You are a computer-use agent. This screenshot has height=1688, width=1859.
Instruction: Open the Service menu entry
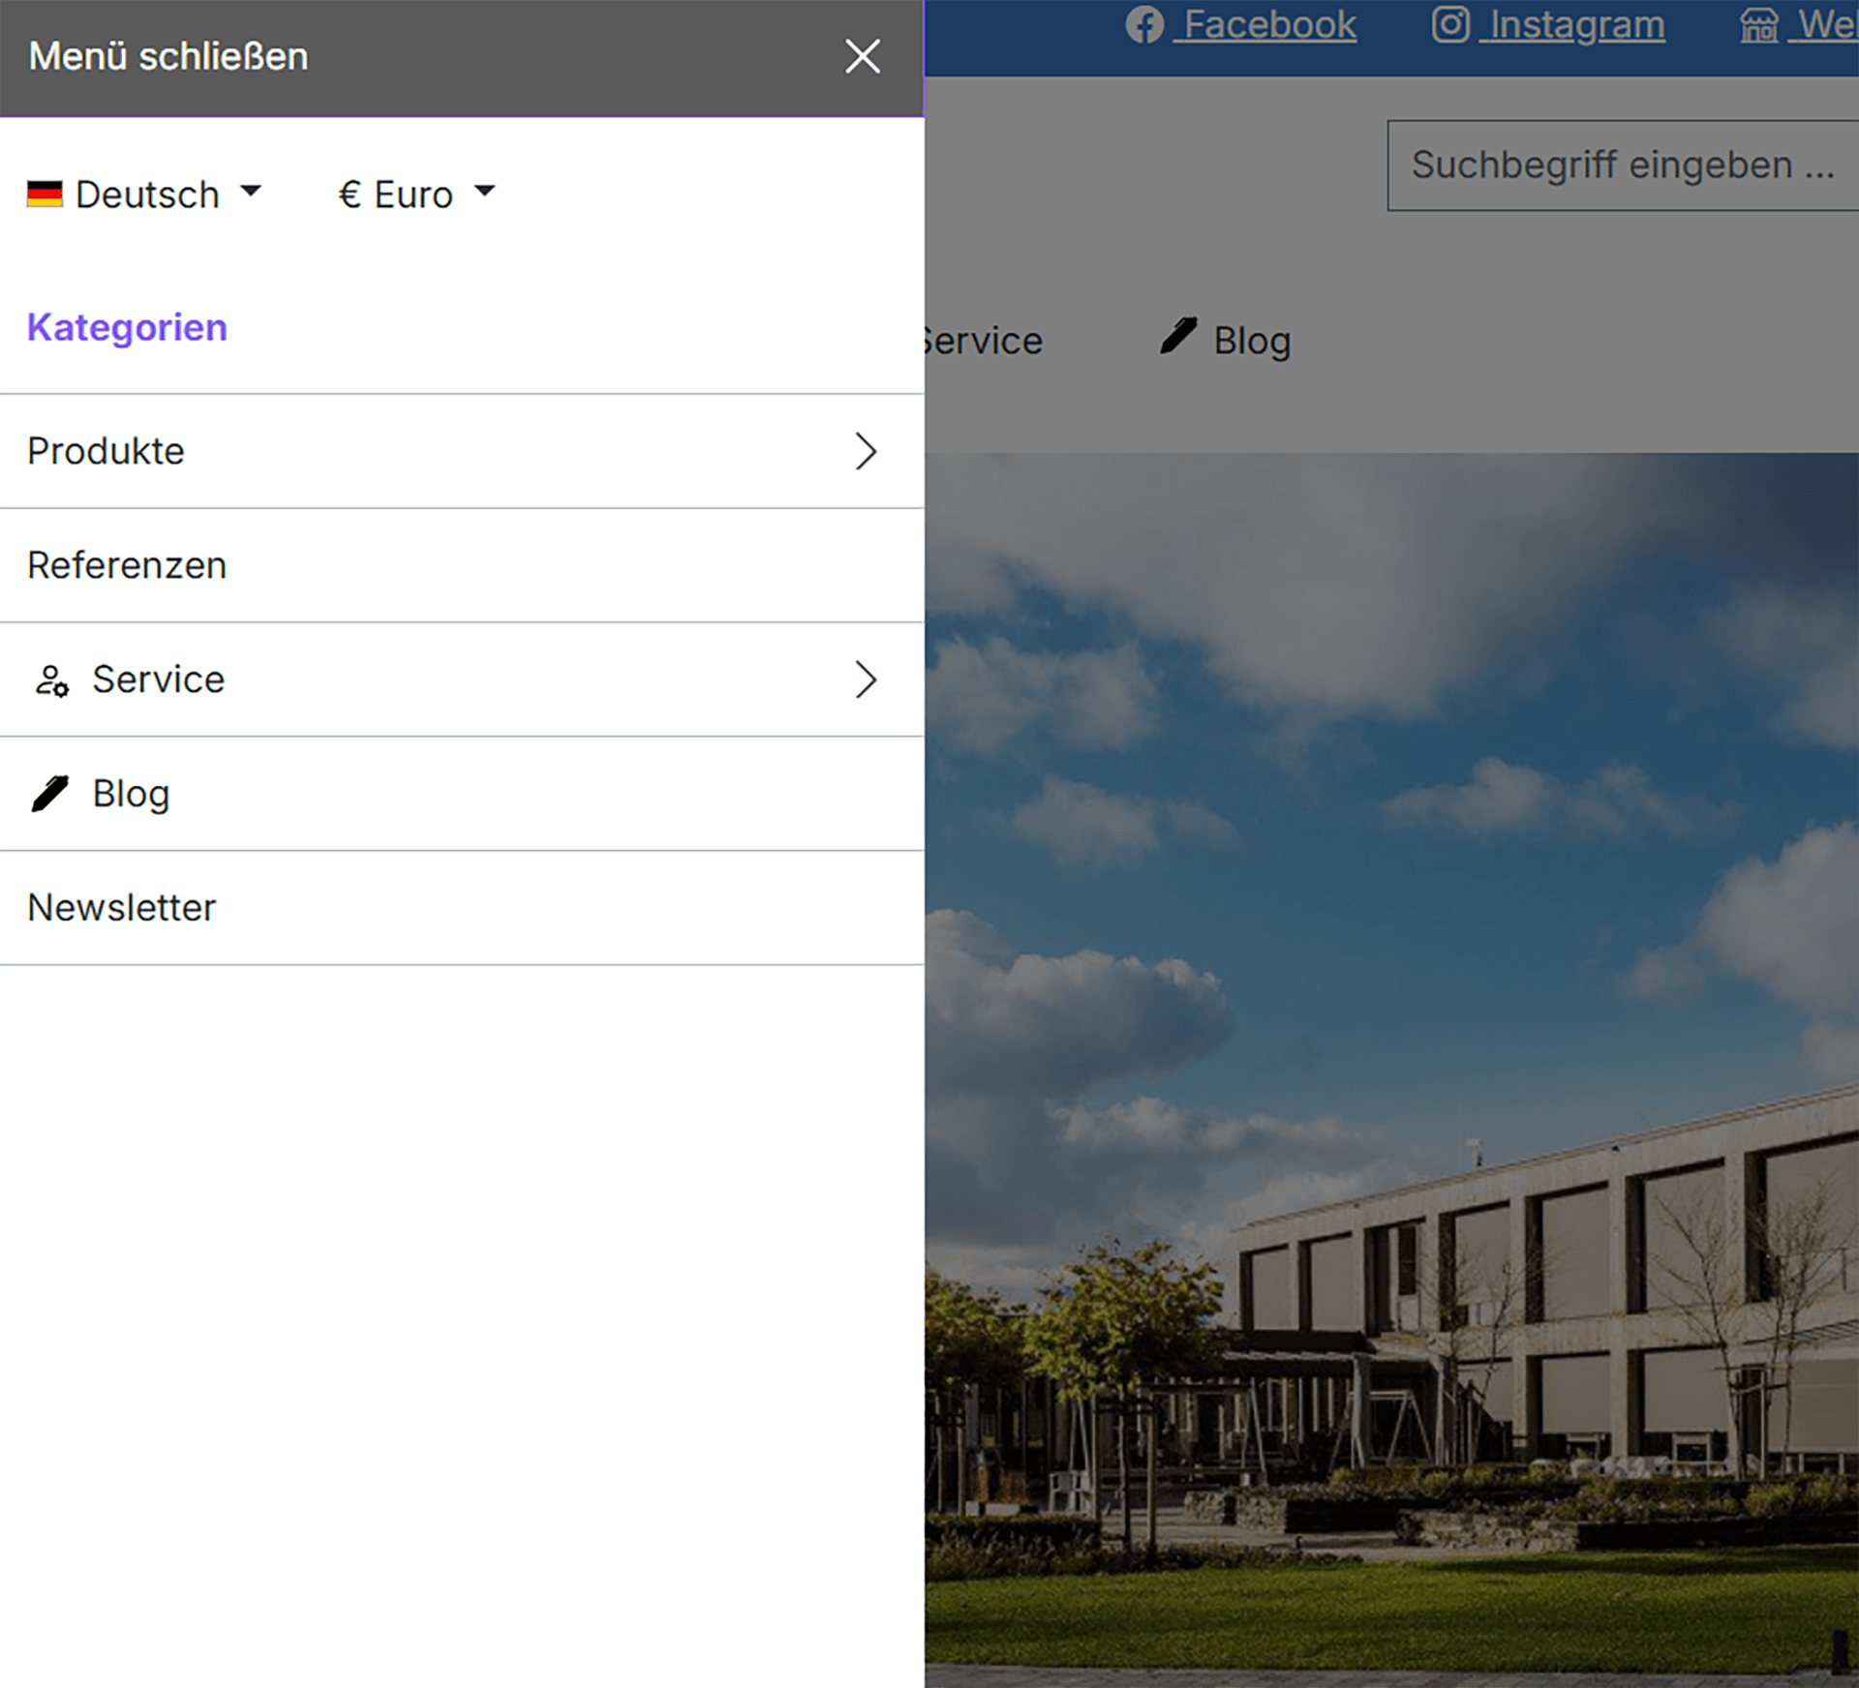[x=462, y=679]
